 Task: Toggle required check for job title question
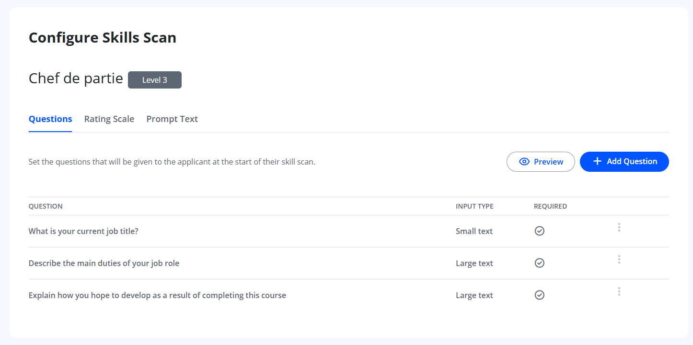click(x=539, y=231)
